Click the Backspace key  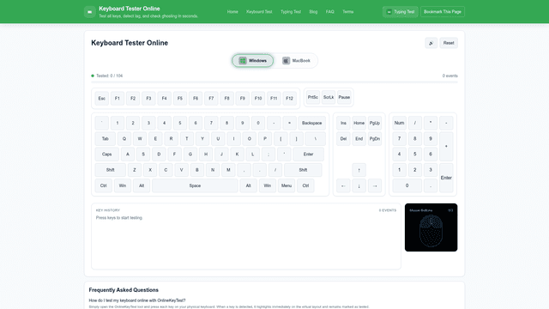(x=311, y=123)
